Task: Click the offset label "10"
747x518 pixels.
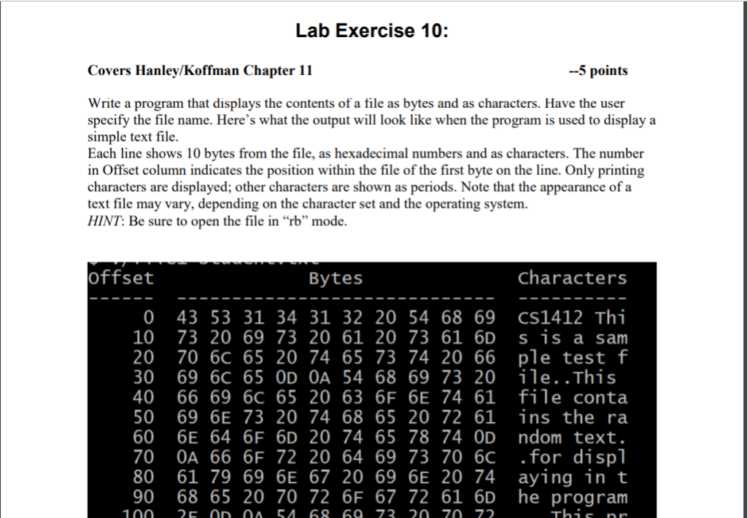Action: tap(144, 337)
